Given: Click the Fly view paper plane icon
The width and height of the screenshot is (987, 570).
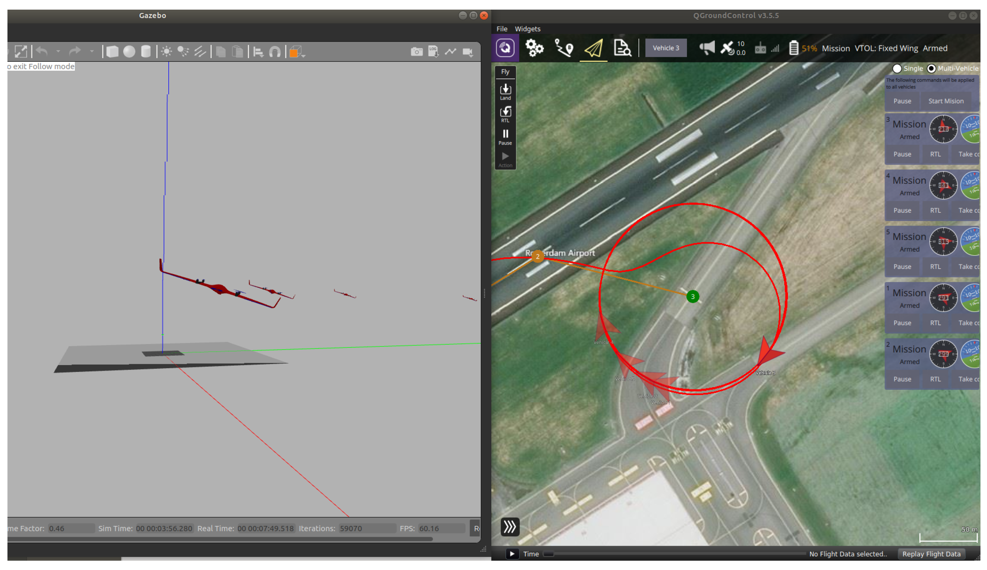Looking at the screenshot, I should (x=593, y=48).
